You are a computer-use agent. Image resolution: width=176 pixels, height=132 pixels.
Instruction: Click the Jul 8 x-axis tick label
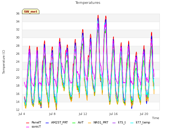[x=52, y=114]
